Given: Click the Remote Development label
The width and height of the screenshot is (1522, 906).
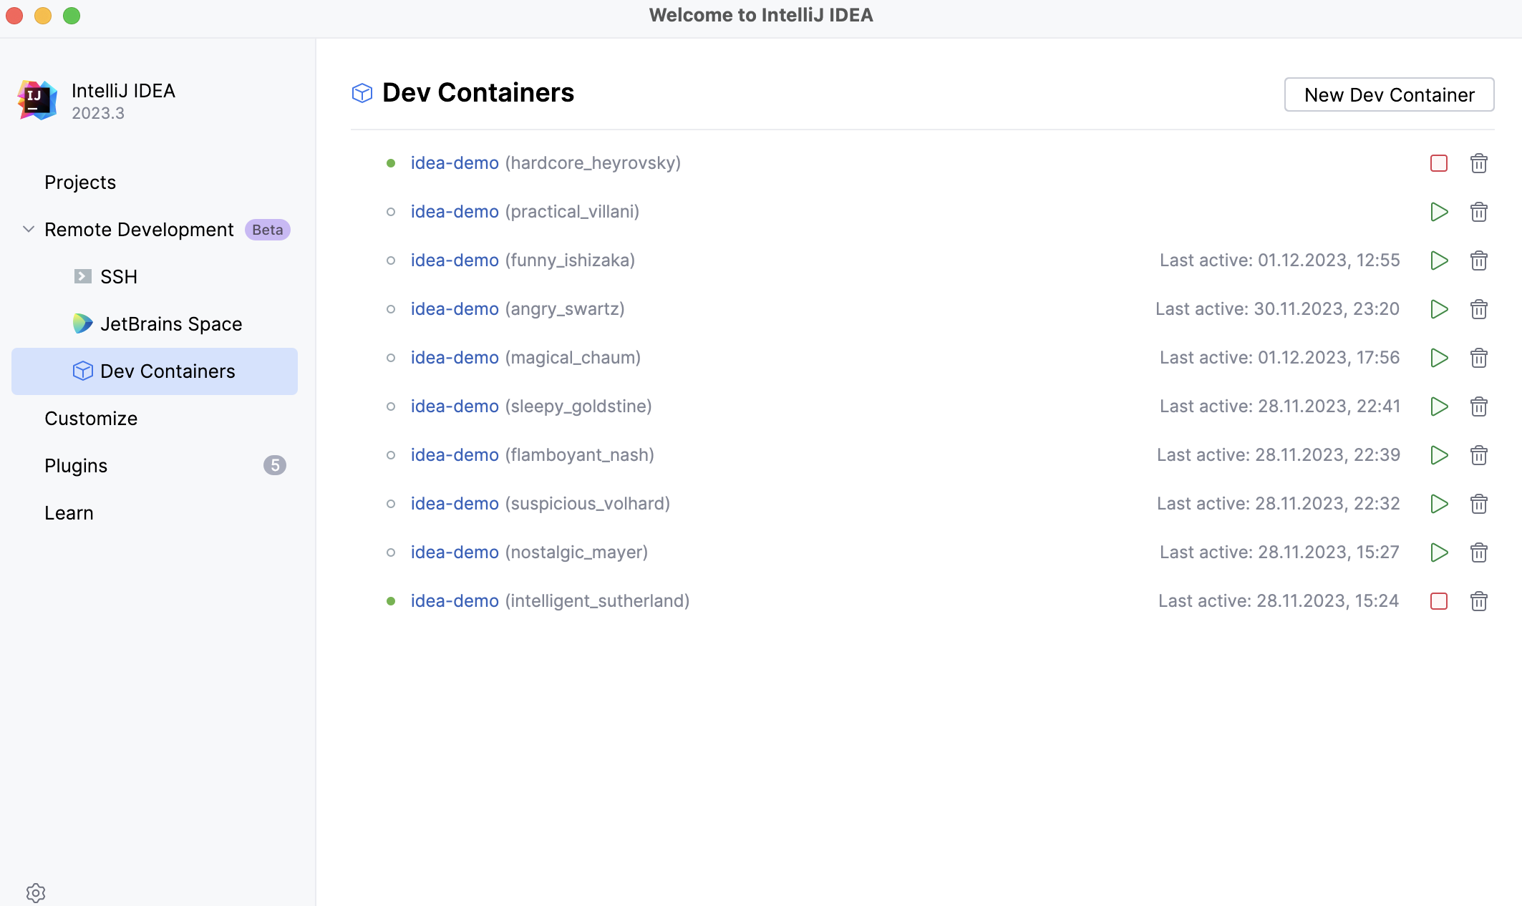Looking at the screenshot, I should (x=139, y=230).
